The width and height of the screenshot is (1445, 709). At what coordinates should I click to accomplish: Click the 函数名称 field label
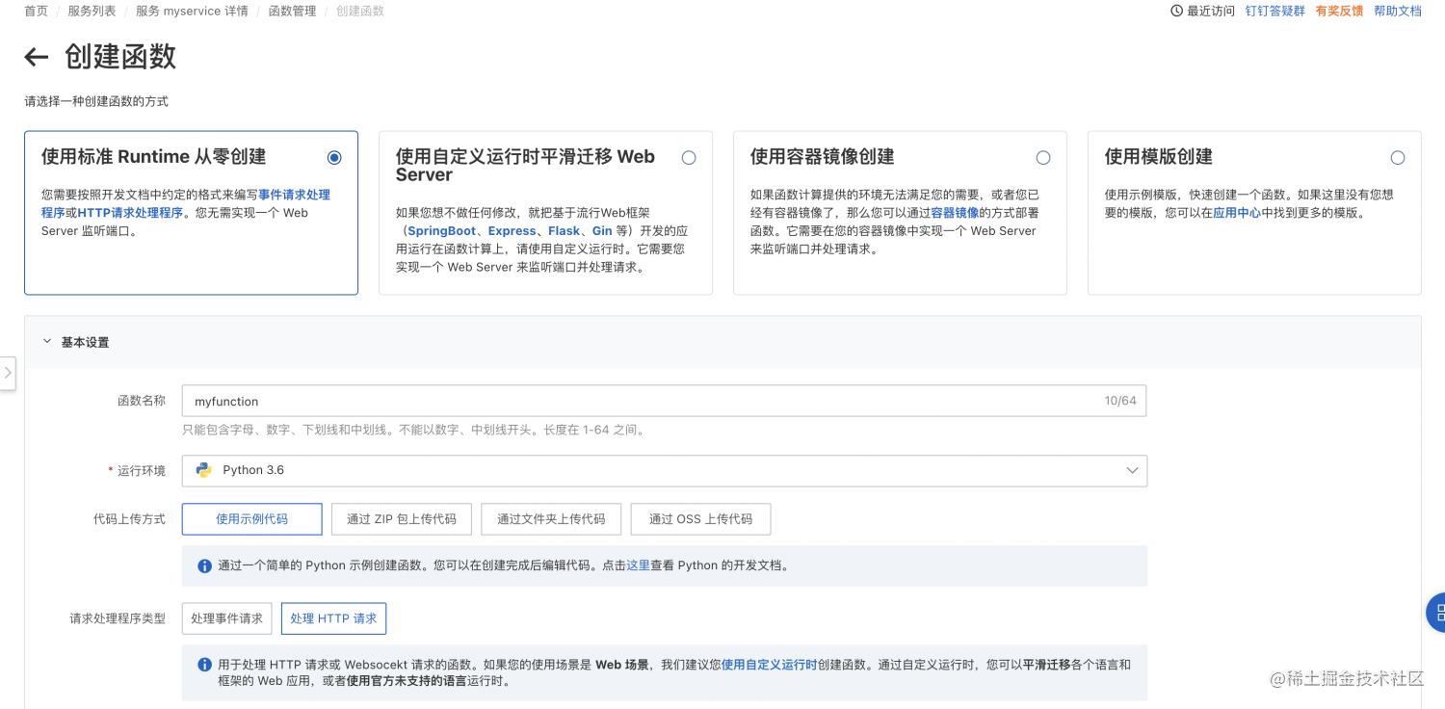[x=142, y=401]
